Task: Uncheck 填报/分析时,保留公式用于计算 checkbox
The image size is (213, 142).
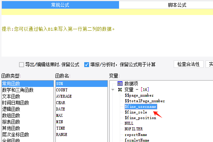Action: pyautogui.click(x=86, y=64)
